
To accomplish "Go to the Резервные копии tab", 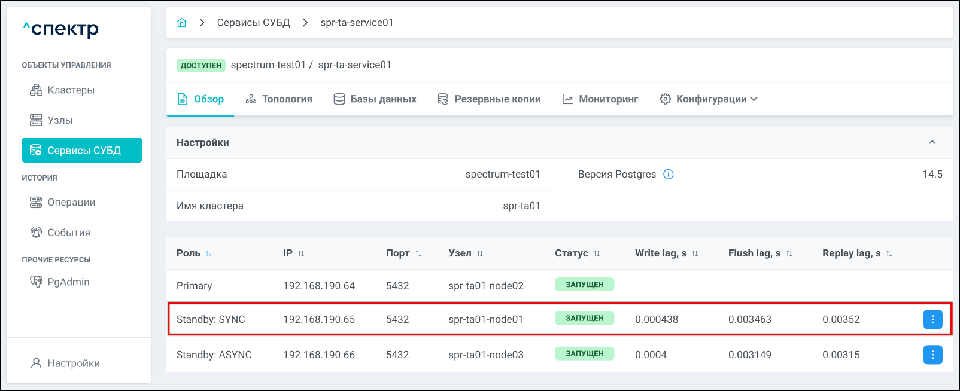I will pyautogui.click(x=489, y=99).
